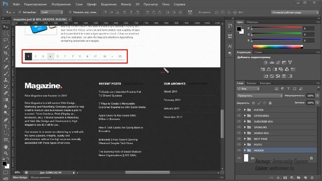Image resolution: width=322 pixels, height=181 pixels.
Task: Select the Clone Stamp tool
Action: [x=6, y=80]
